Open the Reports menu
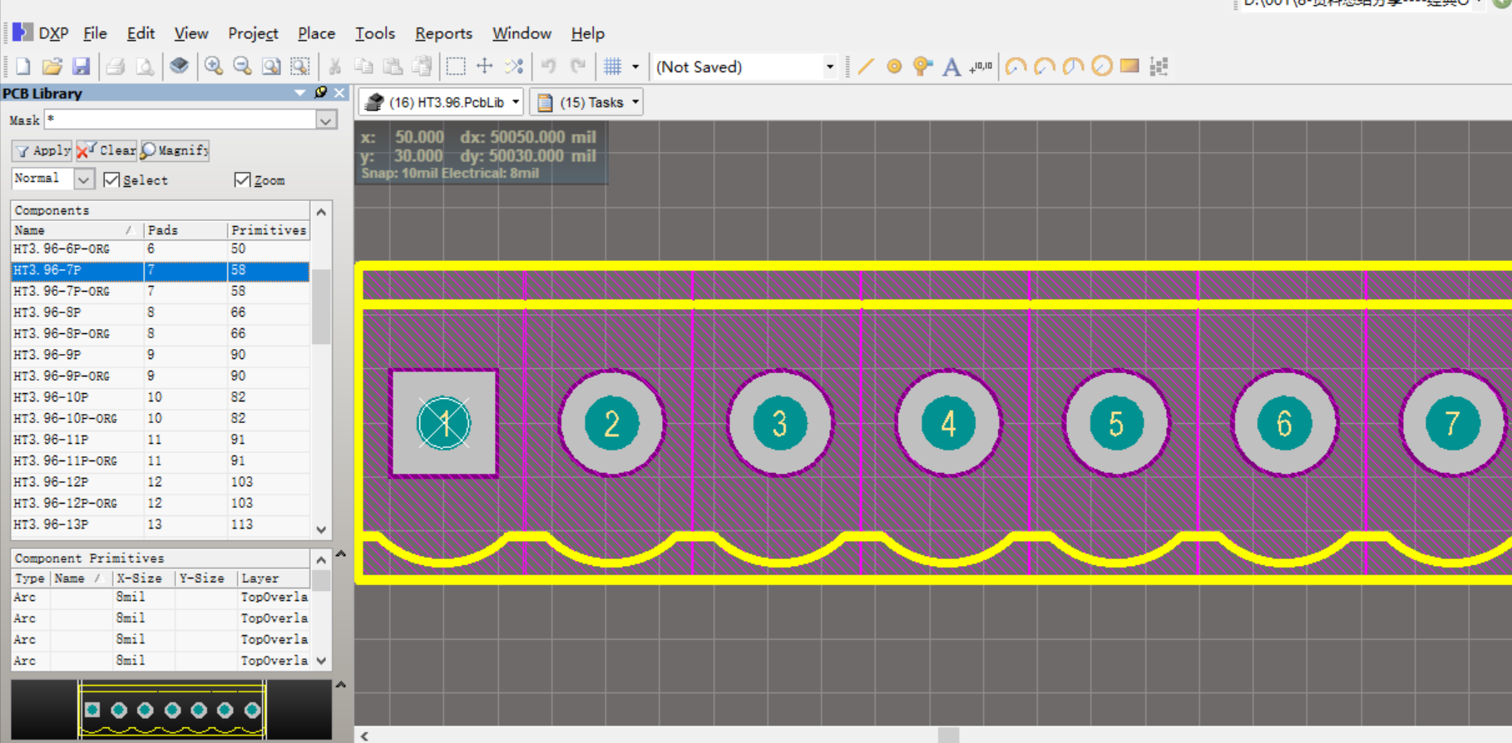The width and height of the screenshot is (1512, 743). click(443, 33)
